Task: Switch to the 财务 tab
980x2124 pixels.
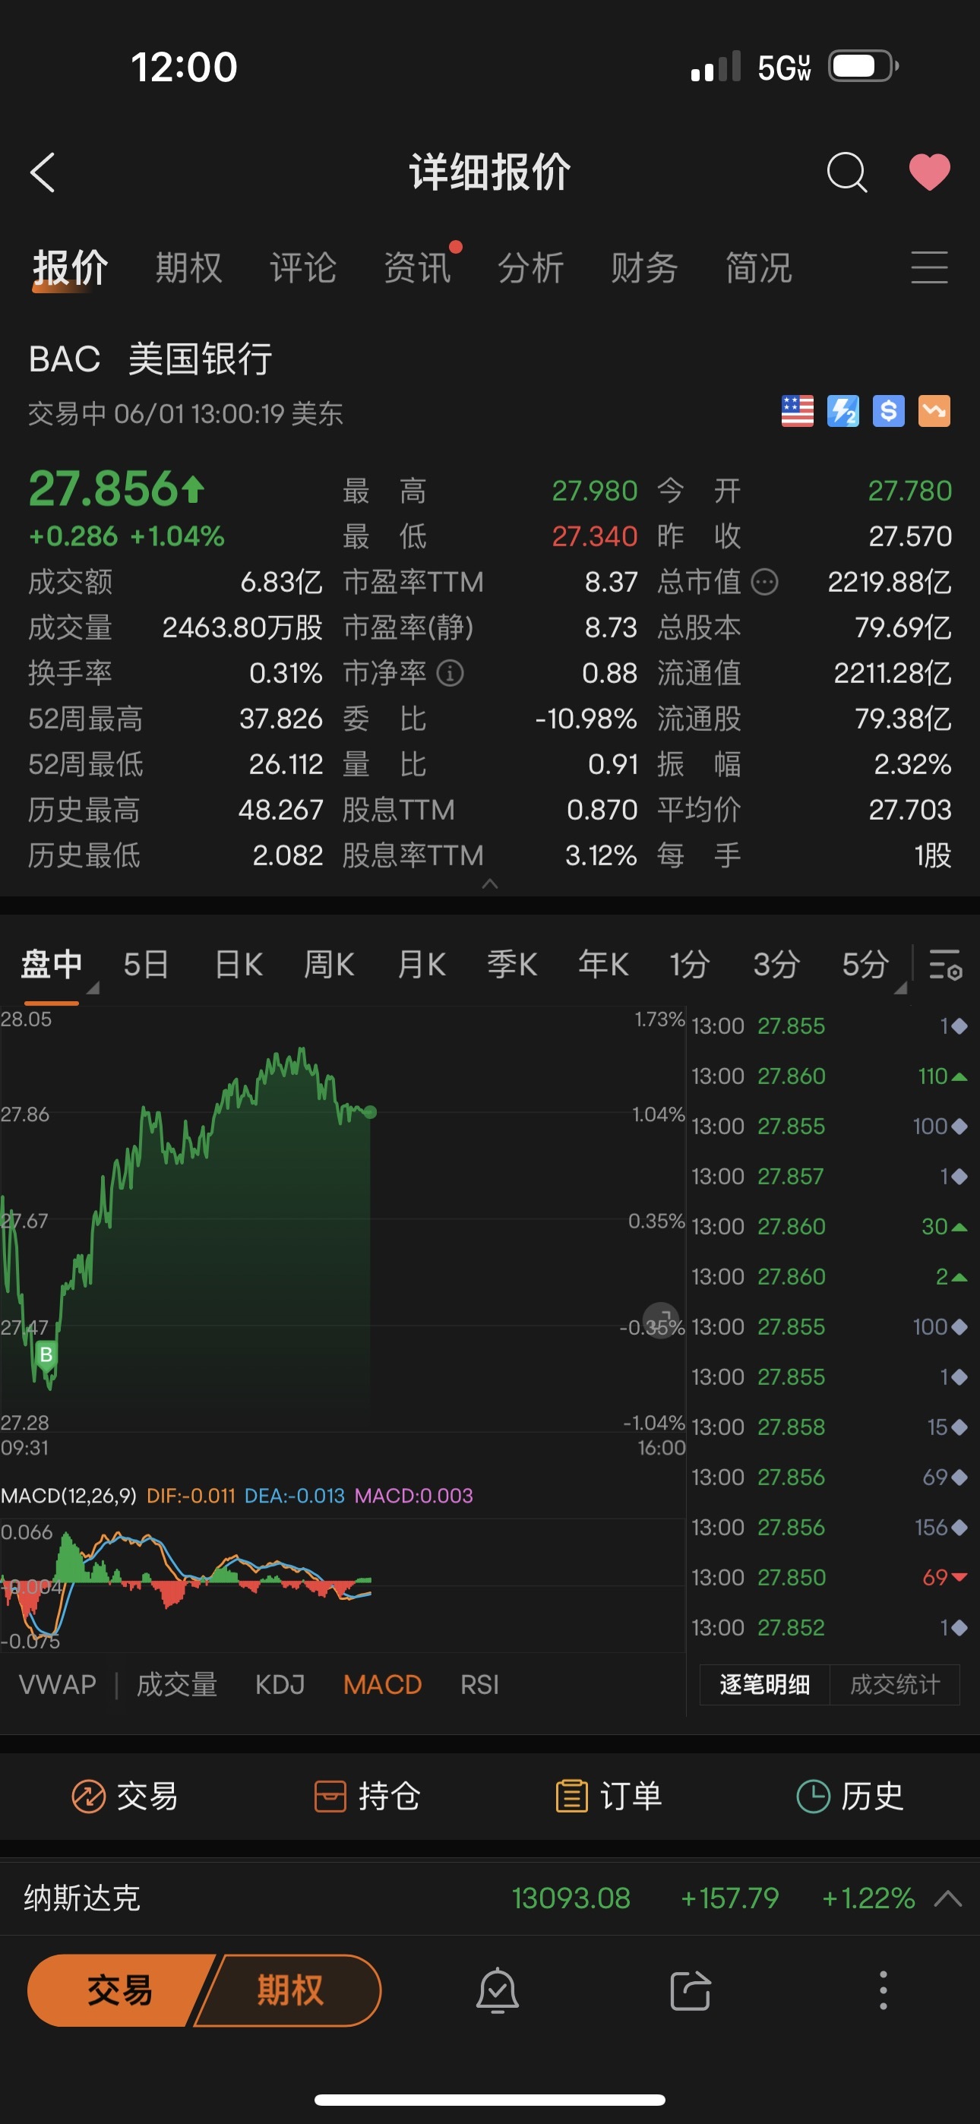Action: pyautogui.click(x=644, y=268)
